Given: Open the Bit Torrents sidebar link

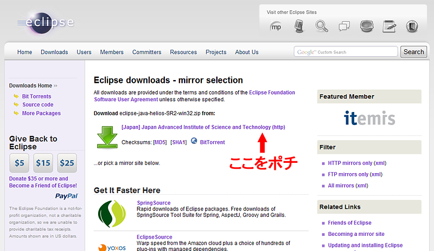Looking at the screenshot, I should 36,96.
